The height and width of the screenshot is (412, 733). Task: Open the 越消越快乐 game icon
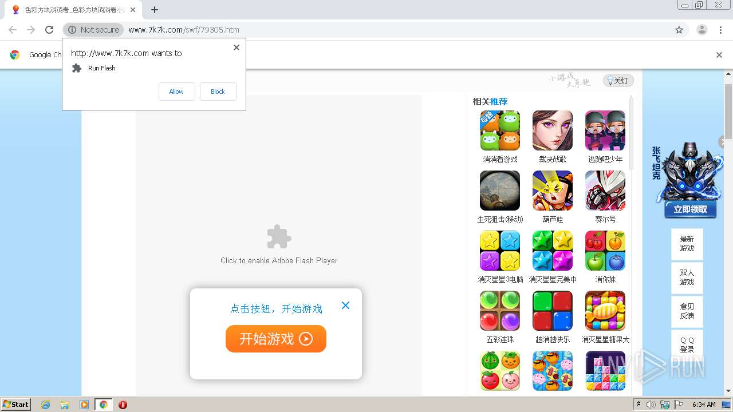click(x=553, y=311)
